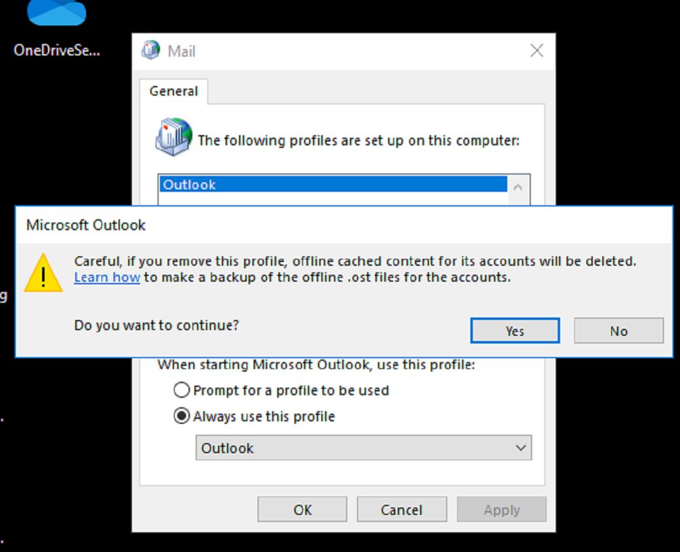Cancel the removal by clicking No
This screenshot has width=680, height=552.
(x=618, y=331)
